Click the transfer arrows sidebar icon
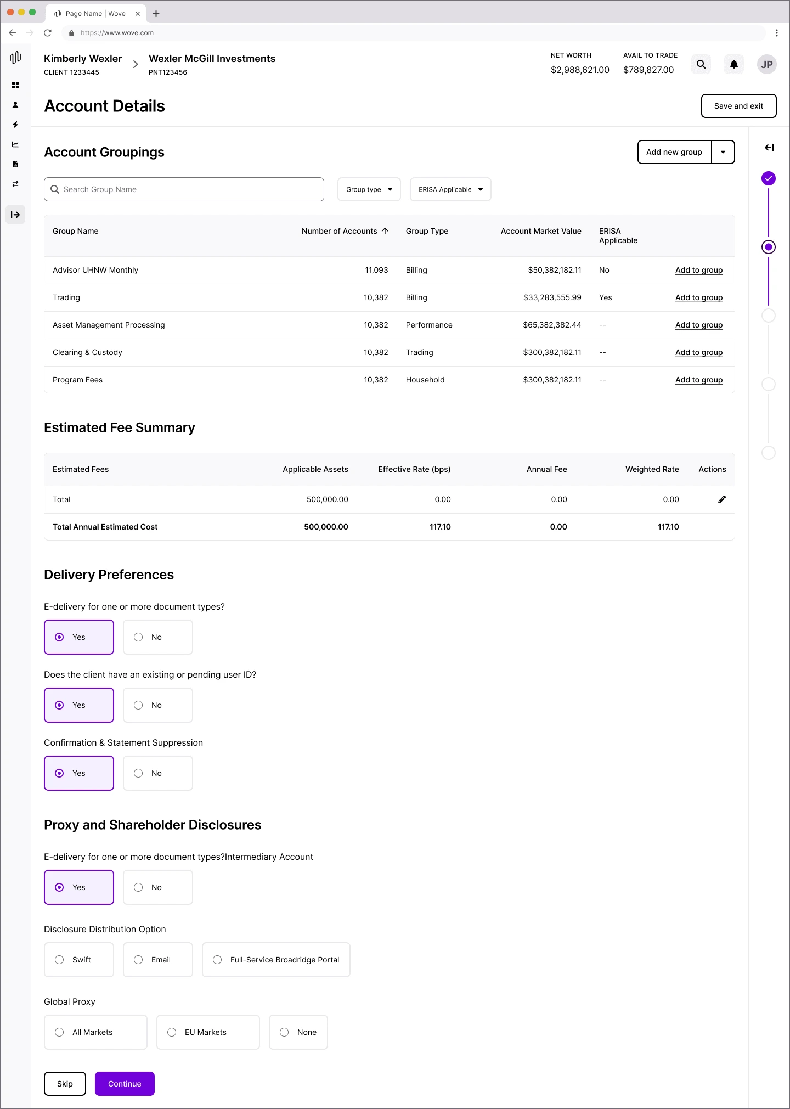This screenshot has width=790, height=1109. click(15, 184)
